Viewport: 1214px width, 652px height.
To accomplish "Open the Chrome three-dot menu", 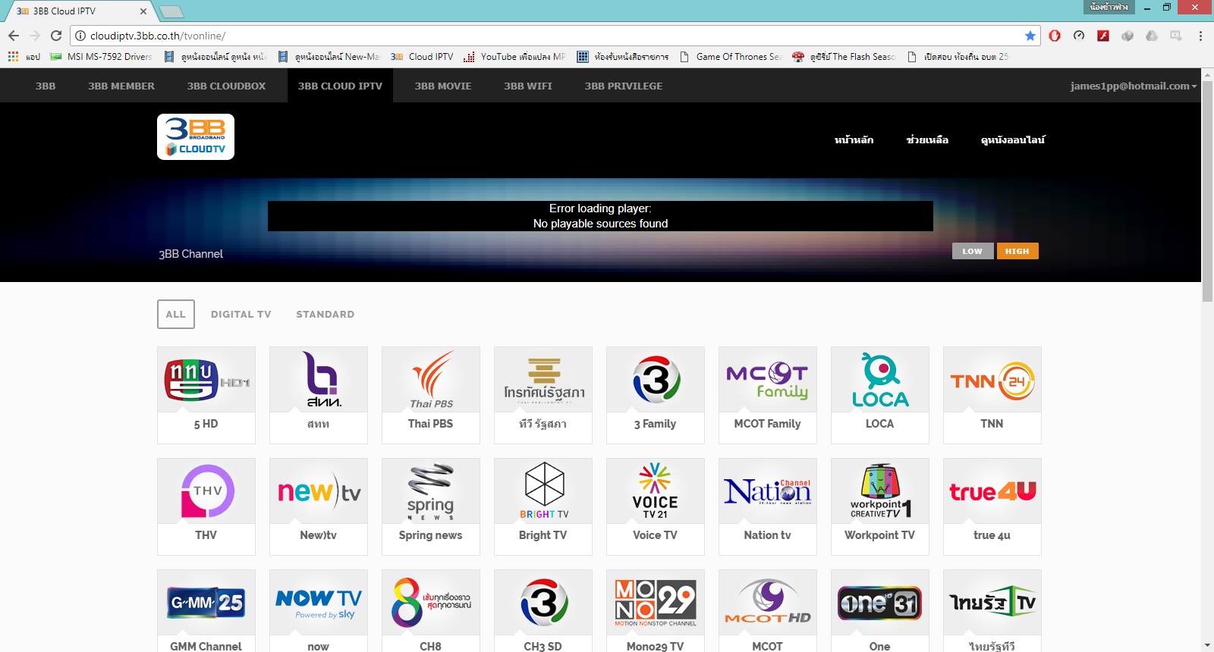I will point(1200,36).
